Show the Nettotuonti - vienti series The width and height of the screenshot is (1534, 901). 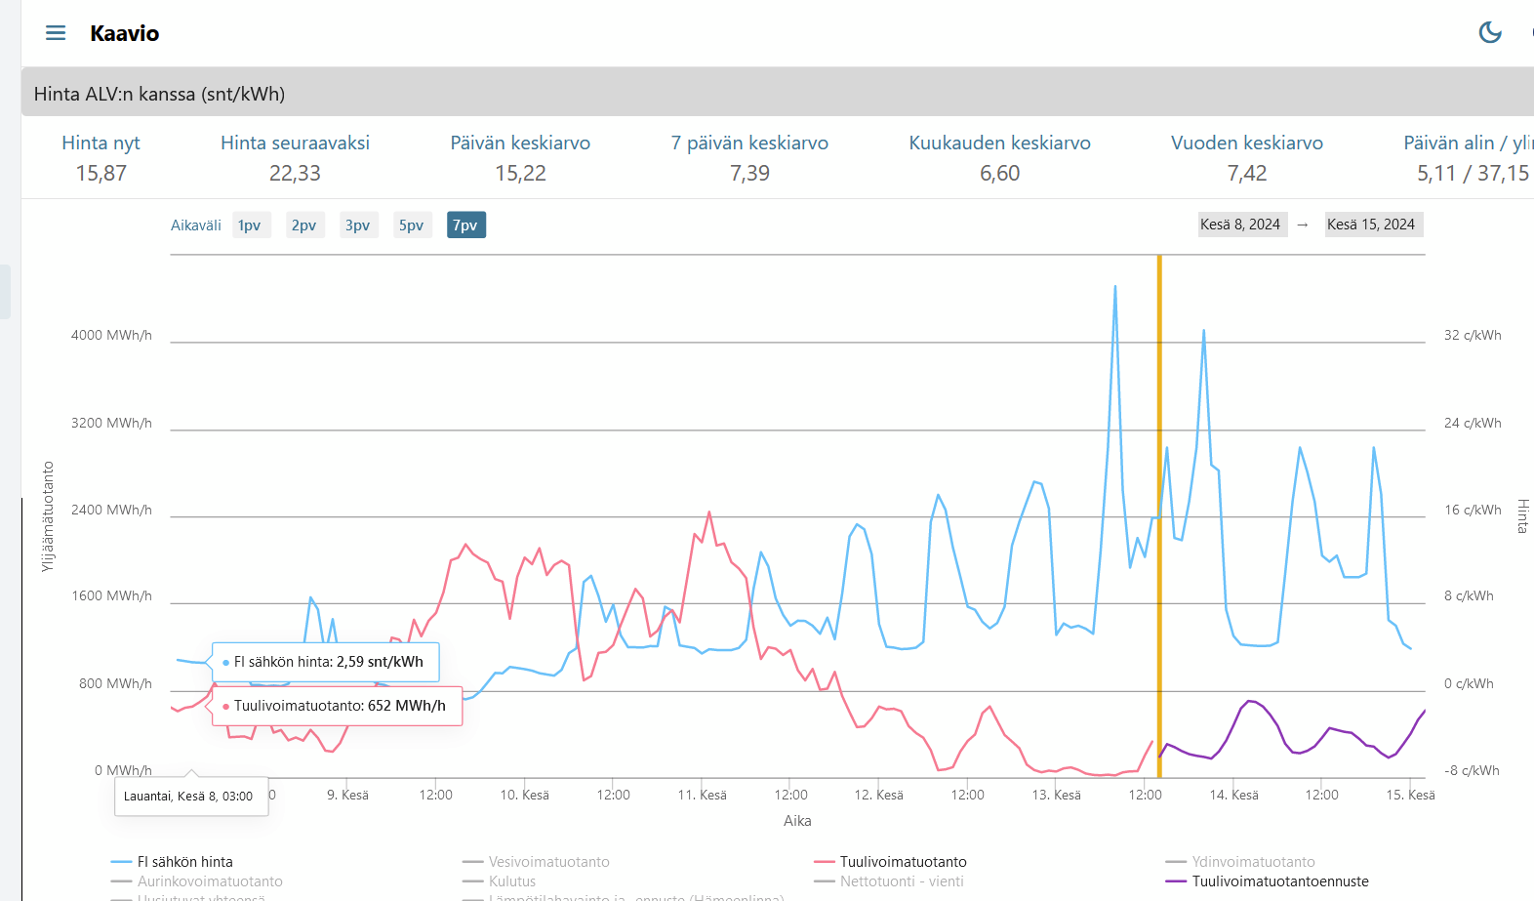(901, 881)
